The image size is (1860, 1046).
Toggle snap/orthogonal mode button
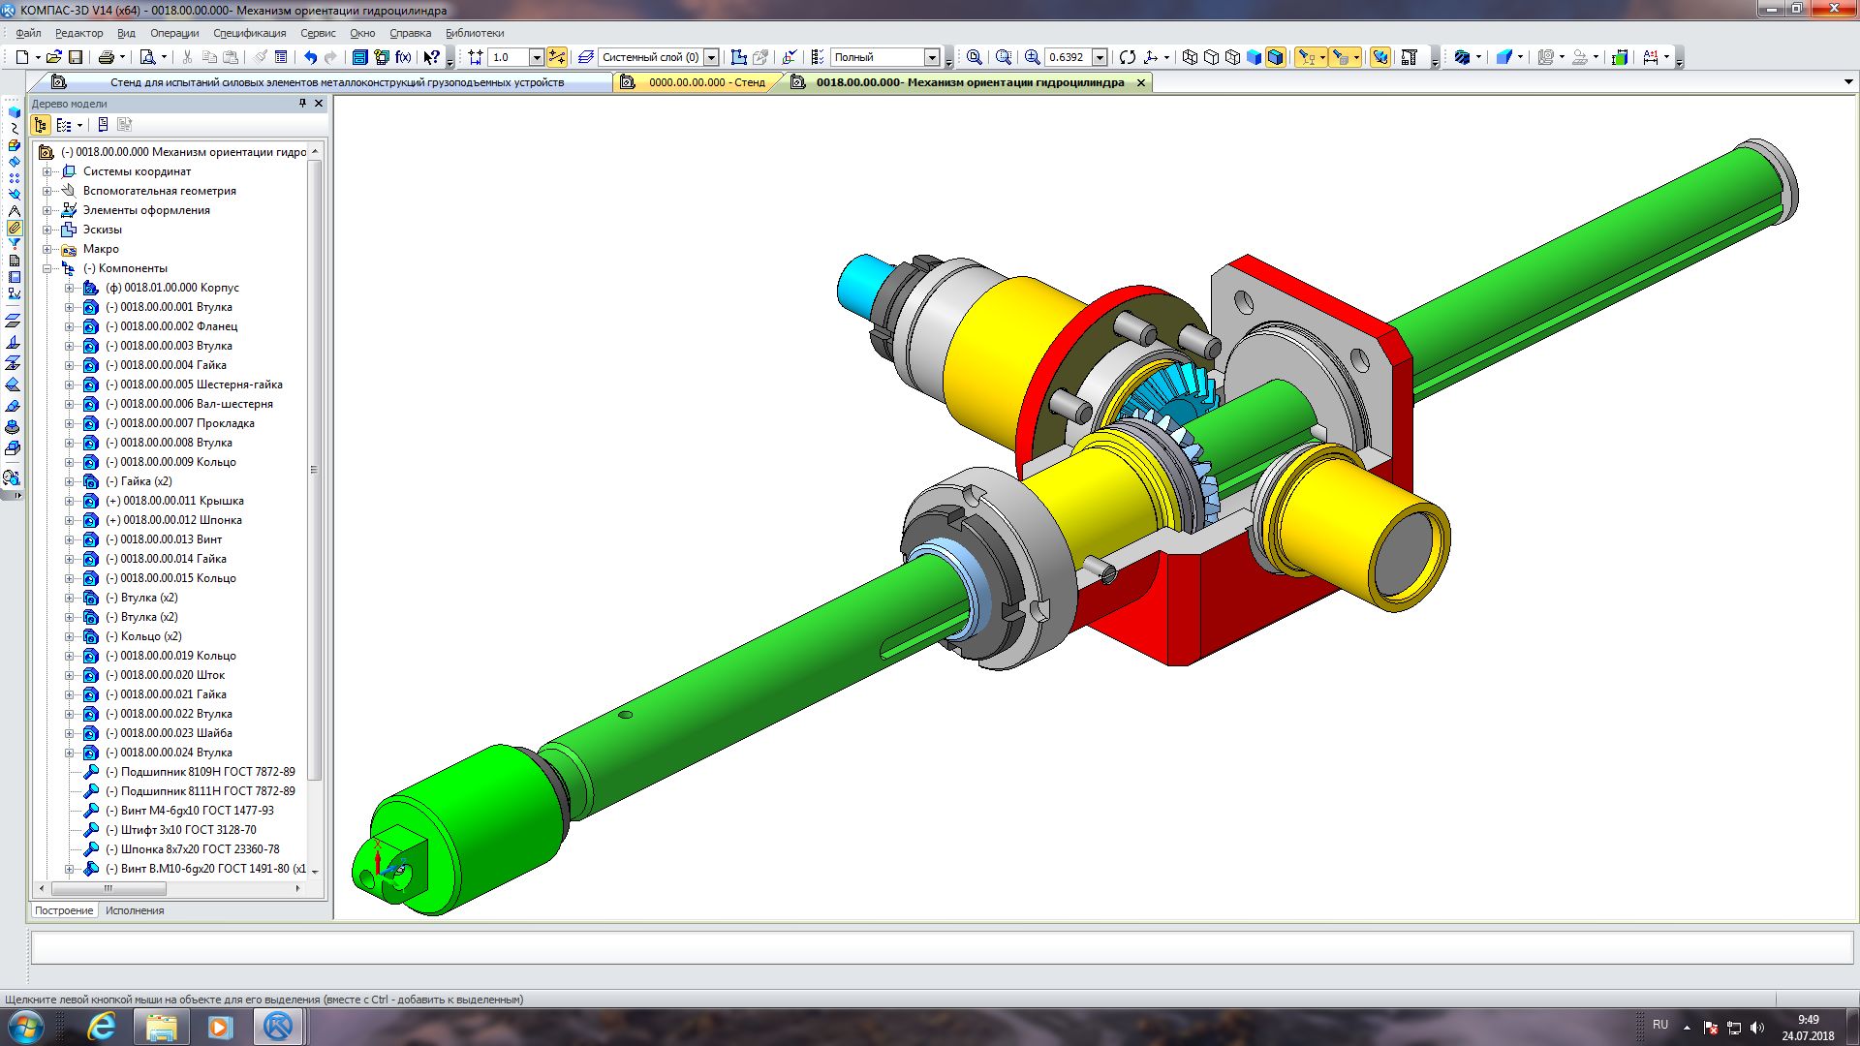click(x=556, y=57)
